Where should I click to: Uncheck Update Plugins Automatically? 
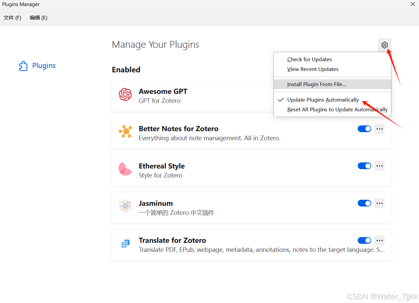(x=332, y=100)
